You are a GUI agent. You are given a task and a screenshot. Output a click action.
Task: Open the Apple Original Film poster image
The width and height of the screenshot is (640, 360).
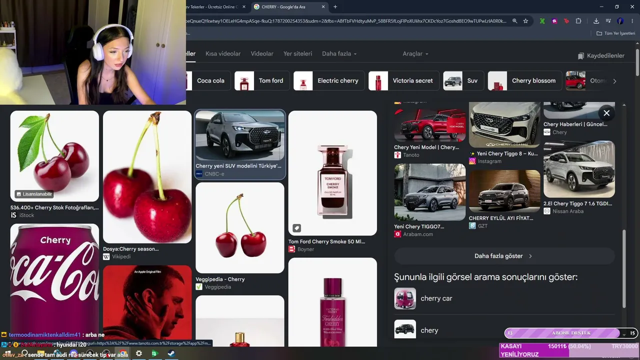[x=147, y=303]
